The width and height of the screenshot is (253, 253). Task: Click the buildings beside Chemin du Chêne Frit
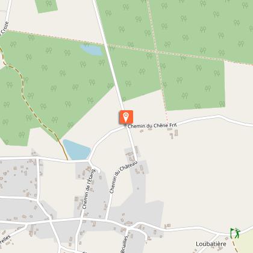[x=173, y=134]
